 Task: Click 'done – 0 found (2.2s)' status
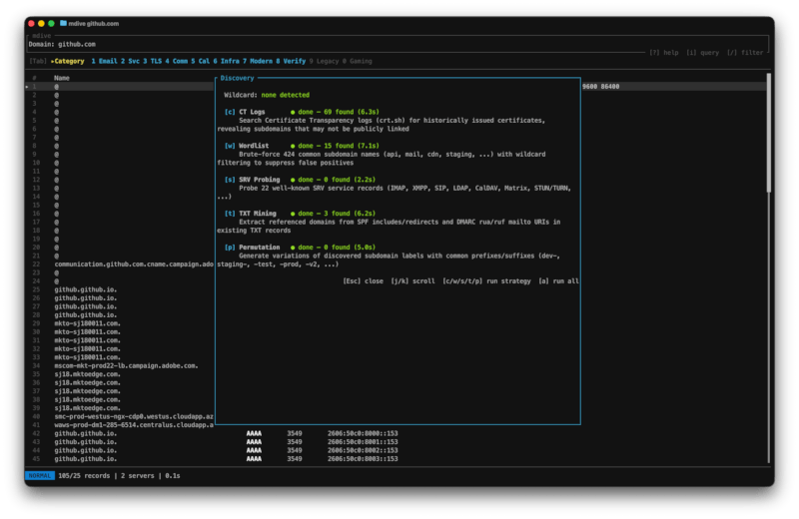point(337,180)
